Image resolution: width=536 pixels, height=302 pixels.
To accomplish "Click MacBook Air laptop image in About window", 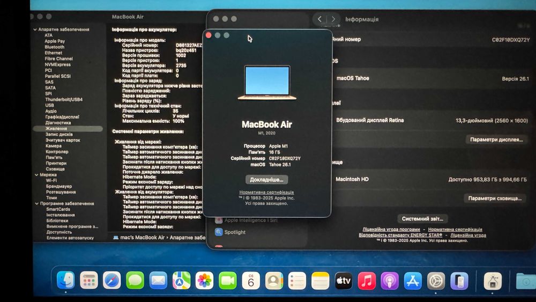I will pyautogui.click(x=267, y=83).
